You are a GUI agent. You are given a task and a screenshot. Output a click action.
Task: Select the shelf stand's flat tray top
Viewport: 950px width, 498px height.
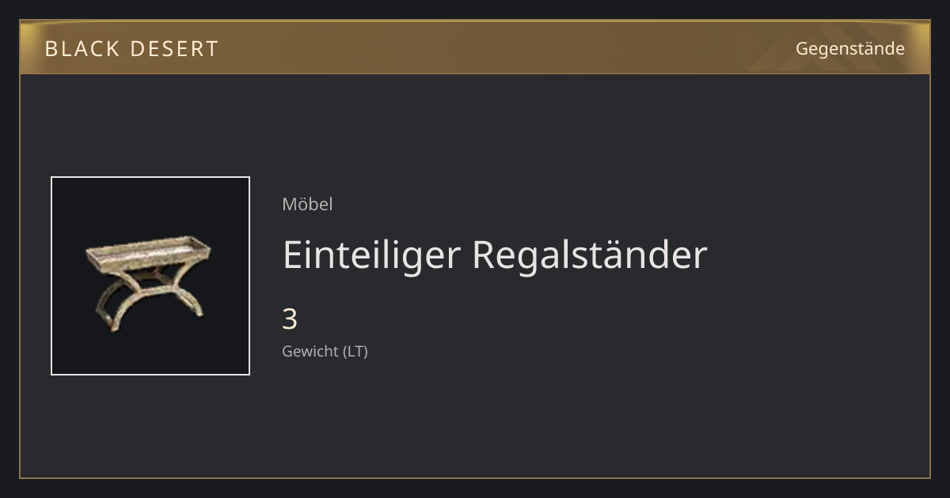click(149, 255)
